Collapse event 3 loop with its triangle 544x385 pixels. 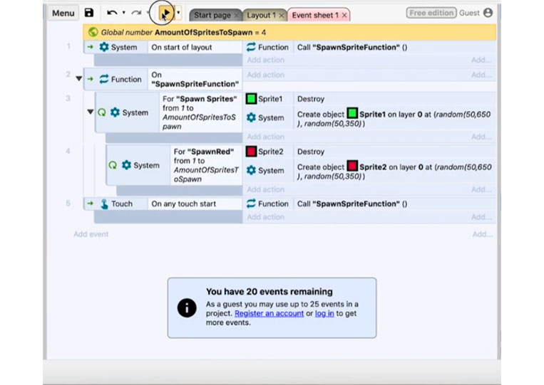91,112
